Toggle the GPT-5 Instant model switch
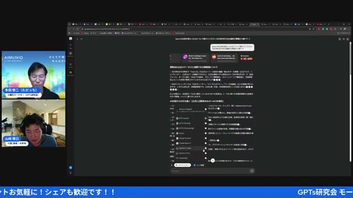Screen dimensions: 353x198 coord(206,118)
